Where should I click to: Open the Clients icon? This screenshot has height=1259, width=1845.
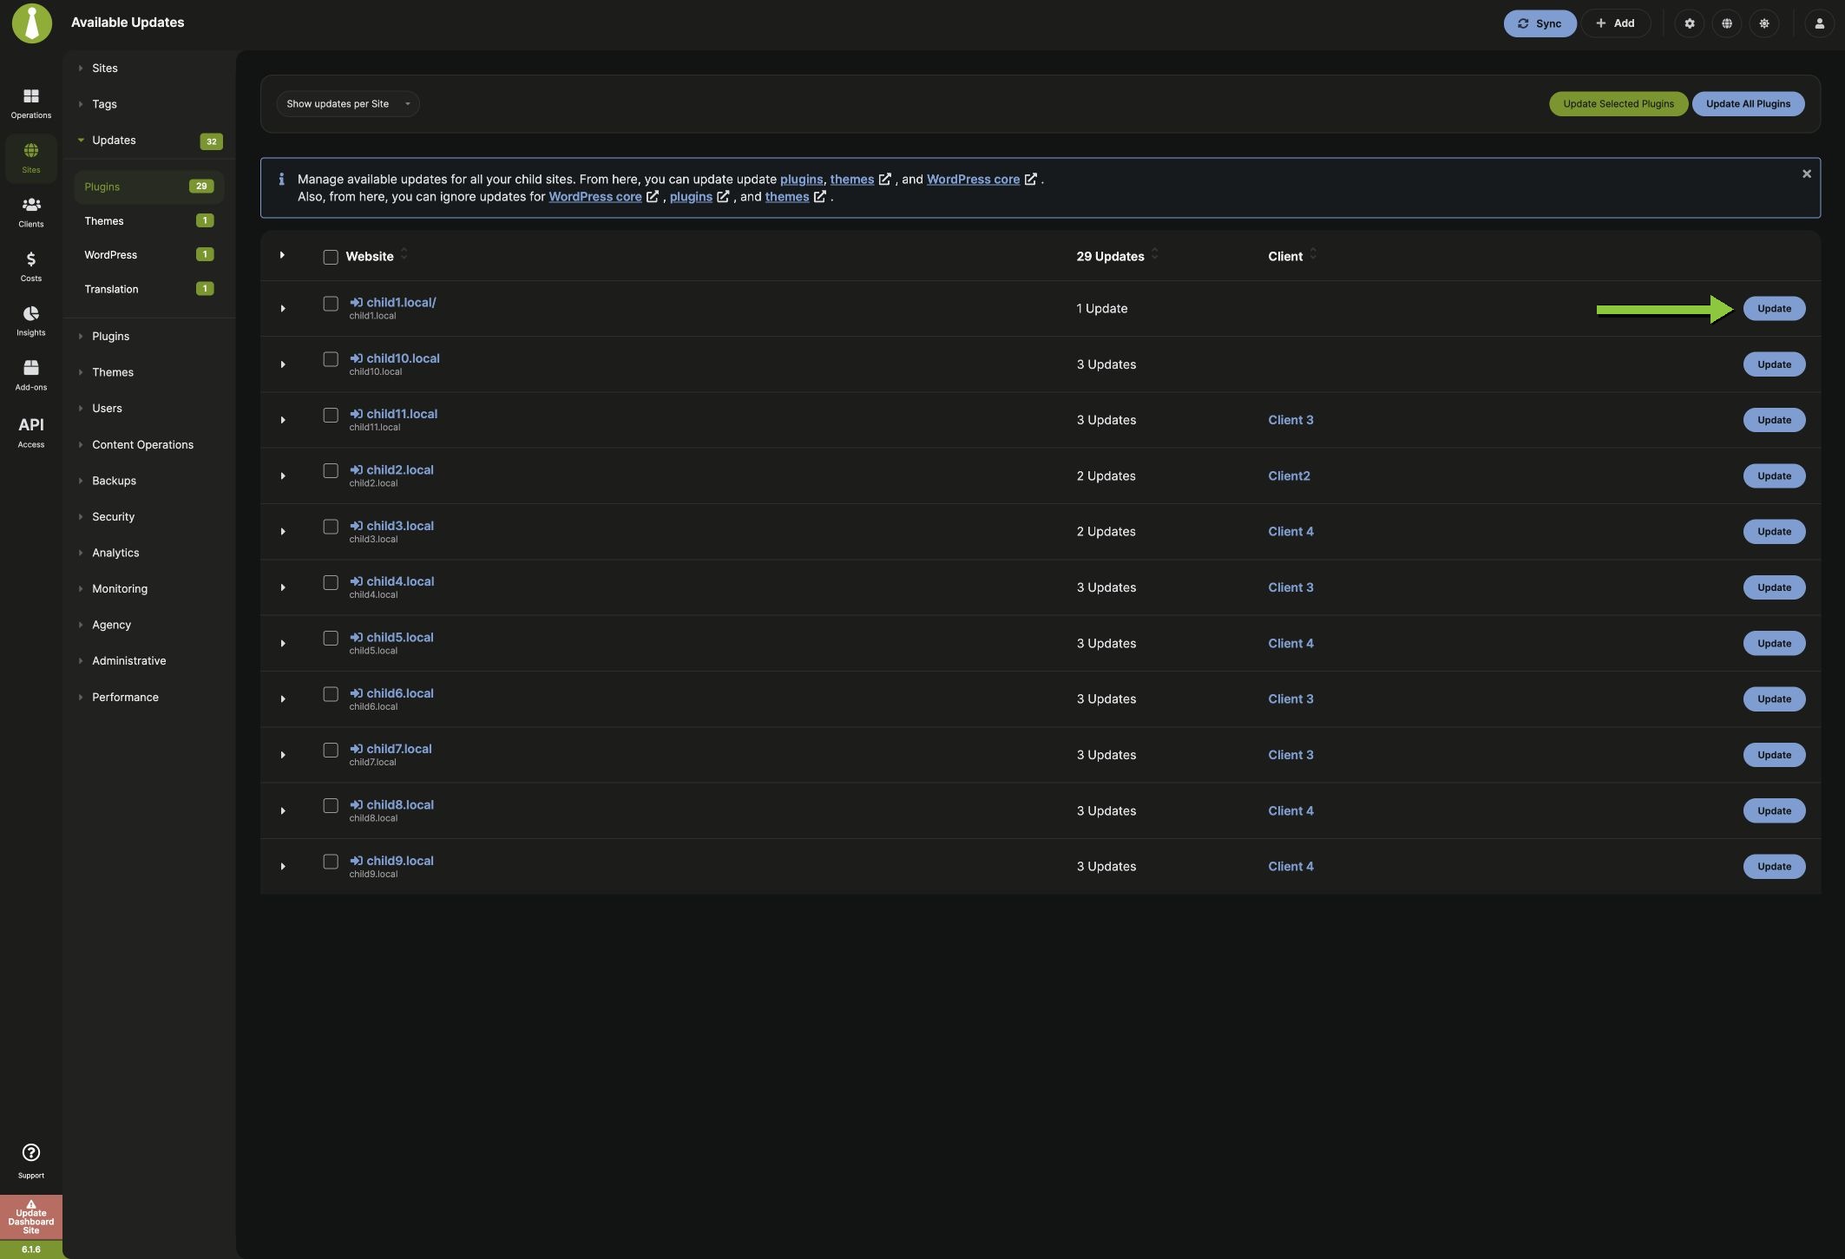pyautogui.click(x=31, y=212)
